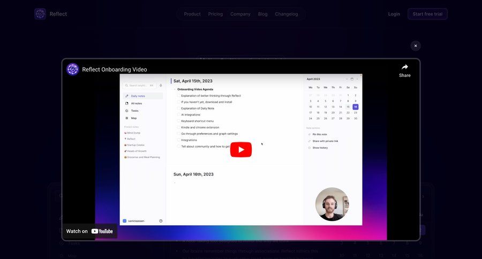This screenshot has width=482, height=259.
Task: Open the Product menu in navigation
Action: point(192,14)
